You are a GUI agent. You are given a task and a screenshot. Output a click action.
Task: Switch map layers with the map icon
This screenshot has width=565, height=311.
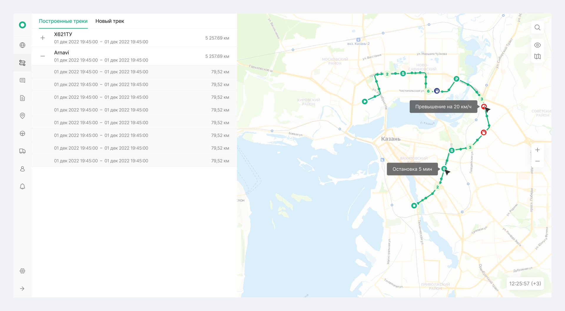click(x=537, y=56)
